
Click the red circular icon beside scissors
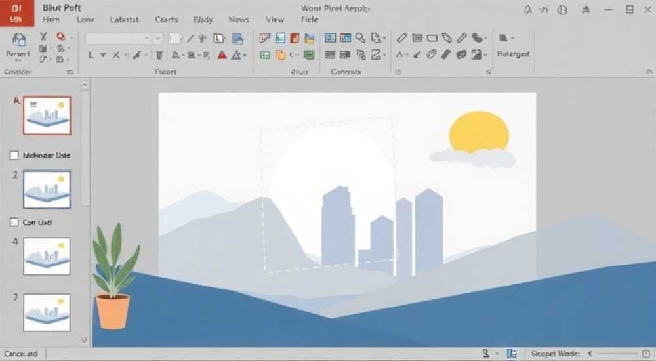(61, 37)
